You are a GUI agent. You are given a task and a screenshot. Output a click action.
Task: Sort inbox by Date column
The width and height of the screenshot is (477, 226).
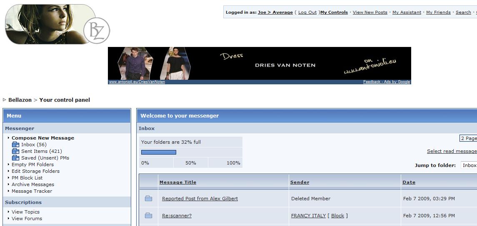click(x=409, y=182)
